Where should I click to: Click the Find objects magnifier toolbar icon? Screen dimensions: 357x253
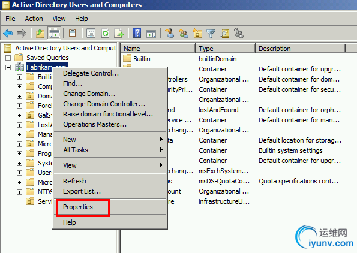pyautogui.click(x=225, y=34)
